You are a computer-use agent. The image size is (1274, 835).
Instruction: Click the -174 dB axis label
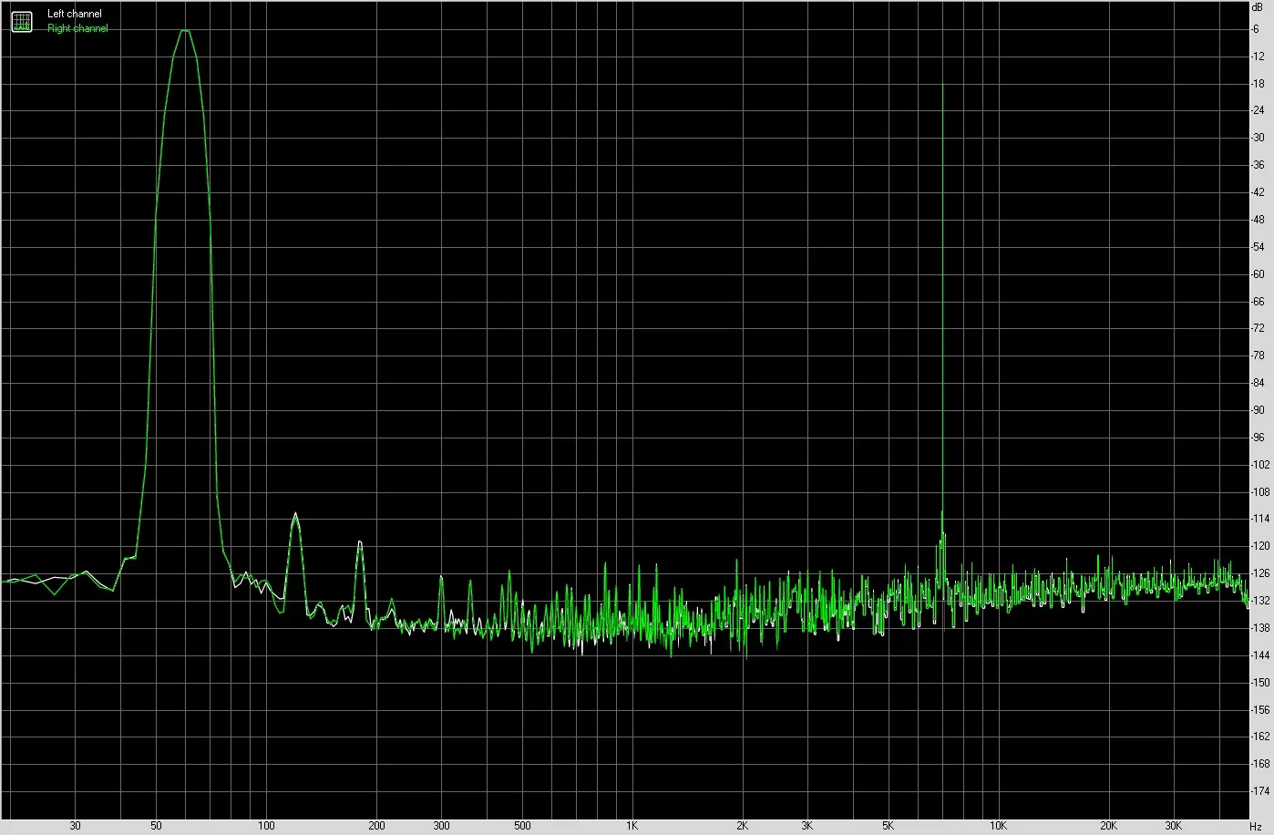1261,790
